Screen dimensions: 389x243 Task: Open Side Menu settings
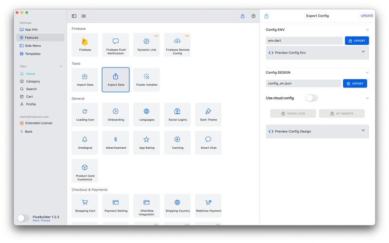[40, 46]
